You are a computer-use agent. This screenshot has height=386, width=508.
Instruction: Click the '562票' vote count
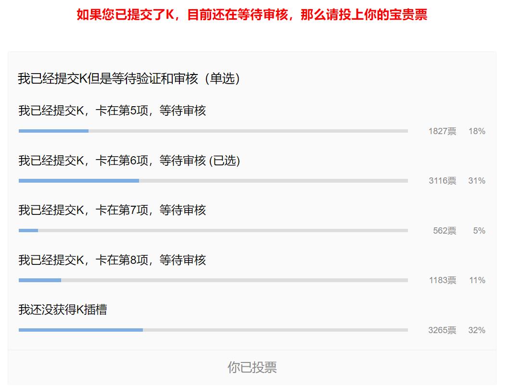444,231
